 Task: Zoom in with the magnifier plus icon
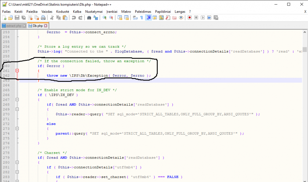104,18
